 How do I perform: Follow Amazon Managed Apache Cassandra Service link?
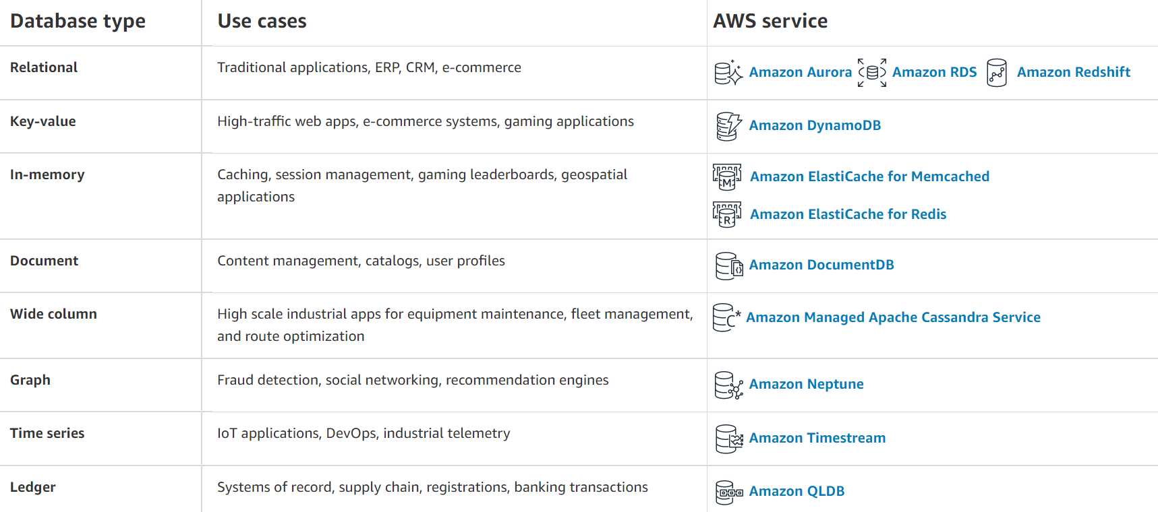point(893,317)
